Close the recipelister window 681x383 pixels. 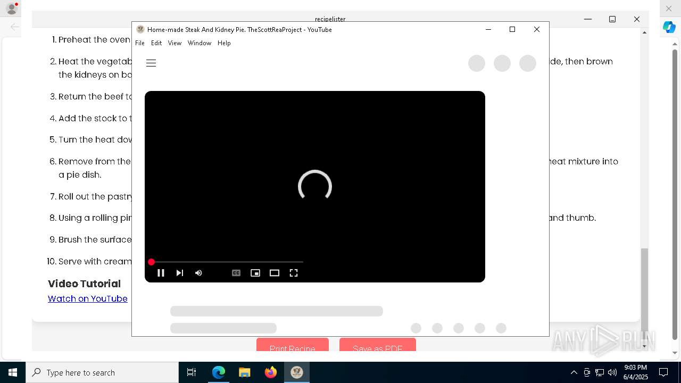point(637,19)
